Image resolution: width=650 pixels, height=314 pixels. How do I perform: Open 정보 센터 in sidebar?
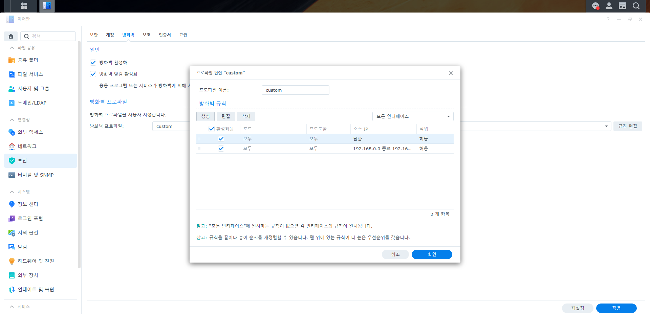(x=41, y=204)
